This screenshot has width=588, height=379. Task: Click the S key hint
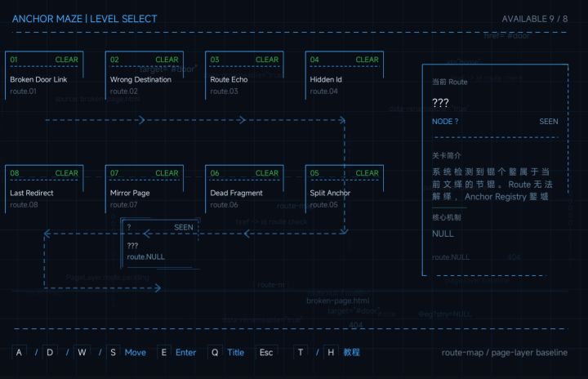click(114, 352)
